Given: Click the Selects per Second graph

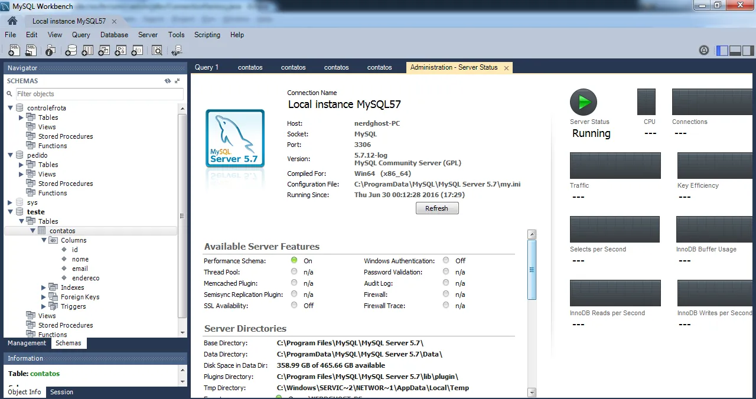Looking at the screenshot, I should point(614,229).
